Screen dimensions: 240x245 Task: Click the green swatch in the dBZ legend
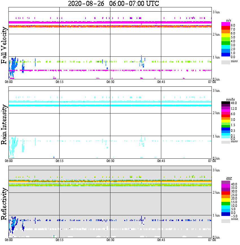click(226, 204)
